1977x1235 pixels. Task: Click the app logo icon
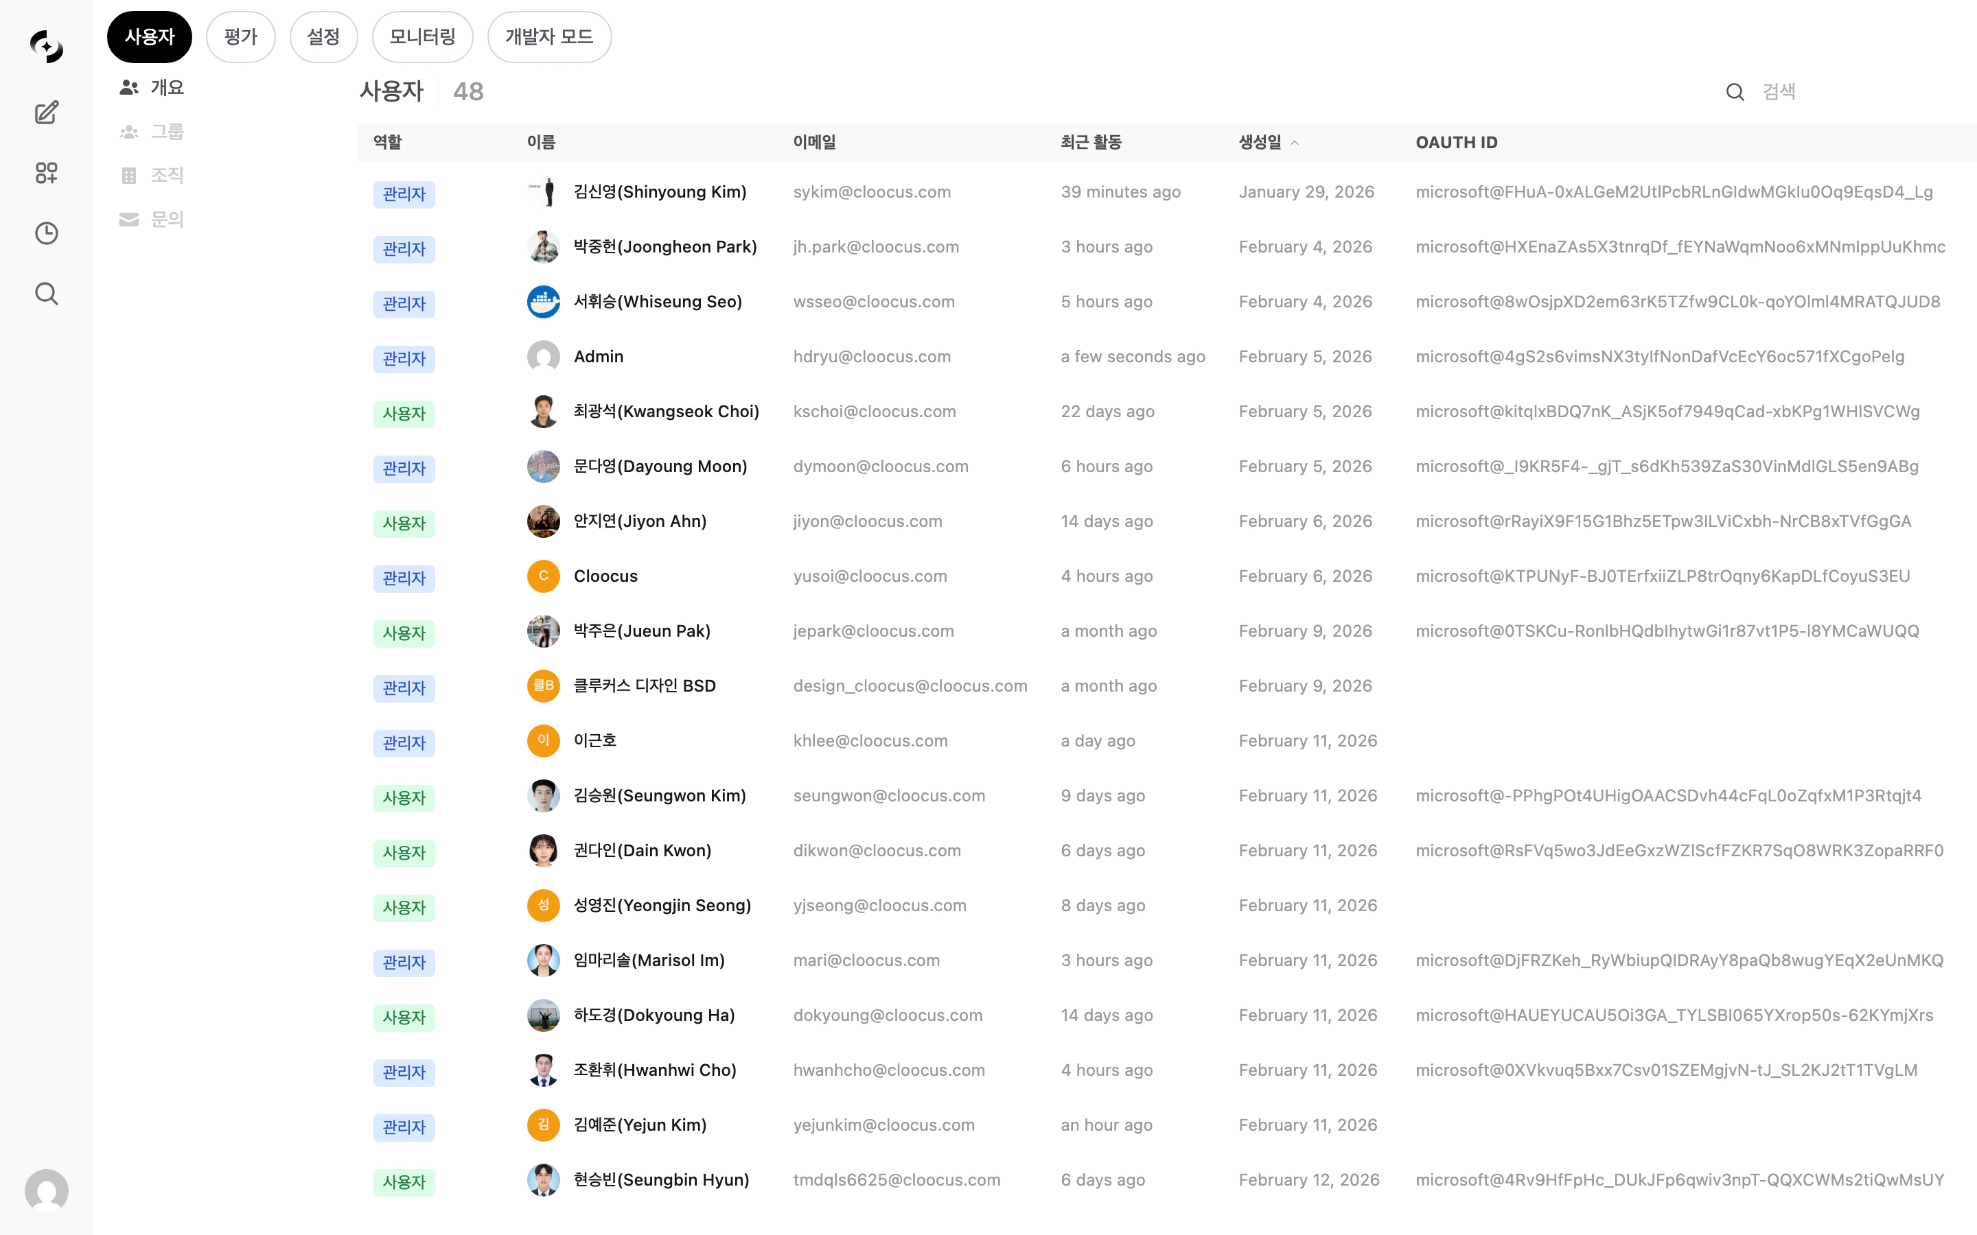pos(47,47)
